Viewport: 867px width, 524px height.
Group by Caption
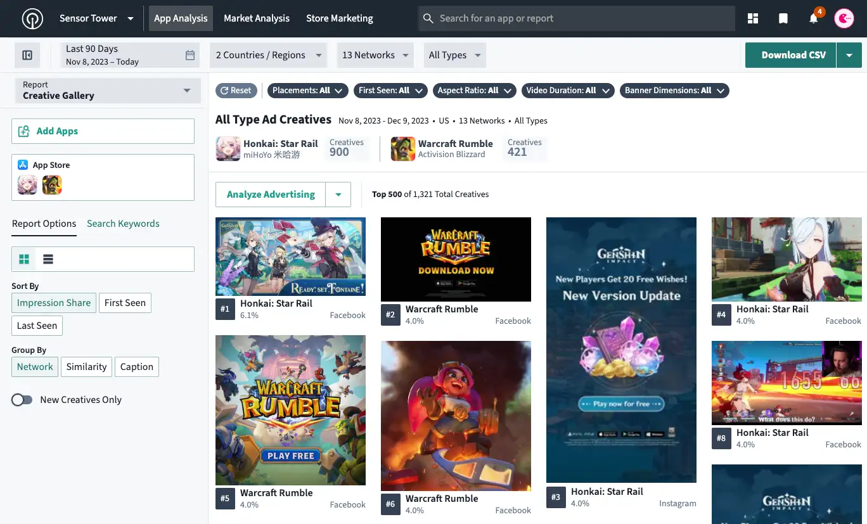coord(137,367)
